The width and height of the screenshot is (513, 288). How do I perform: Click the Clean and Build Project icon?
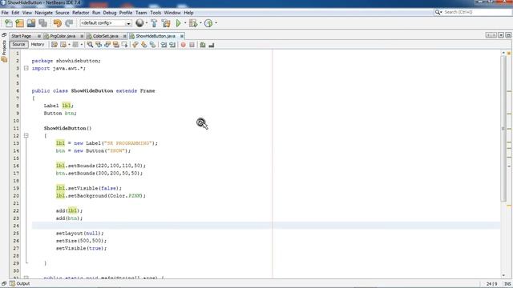click(166, 23)
